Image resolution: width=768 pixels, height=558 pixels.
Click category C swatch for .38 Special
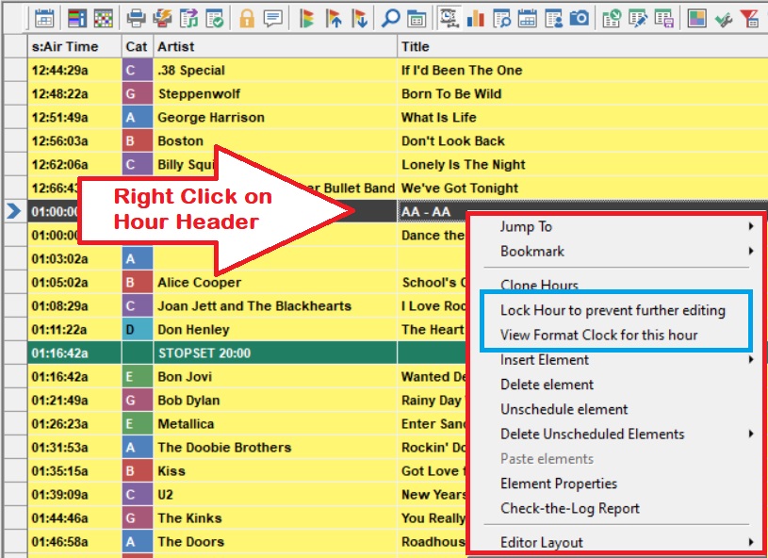(x=138, y=70)
